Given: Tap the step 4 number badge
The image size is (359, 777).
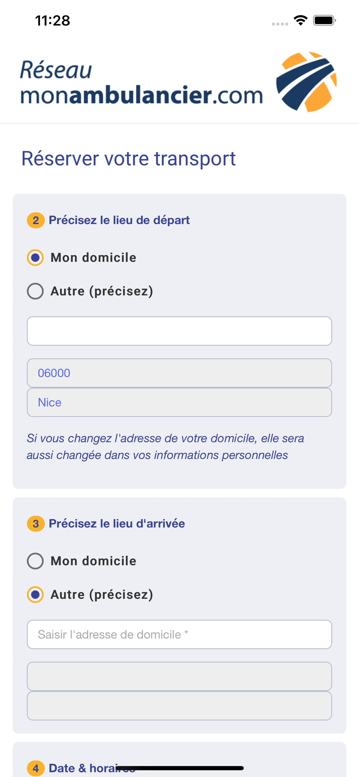Looking at the screenshot, I should tap(35, 768).
